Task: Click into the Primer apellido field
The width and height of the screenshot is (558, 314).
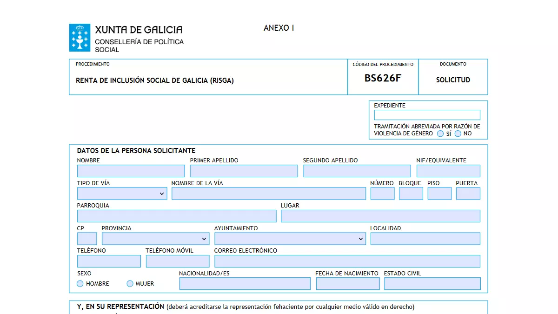Action: point(244,171)
